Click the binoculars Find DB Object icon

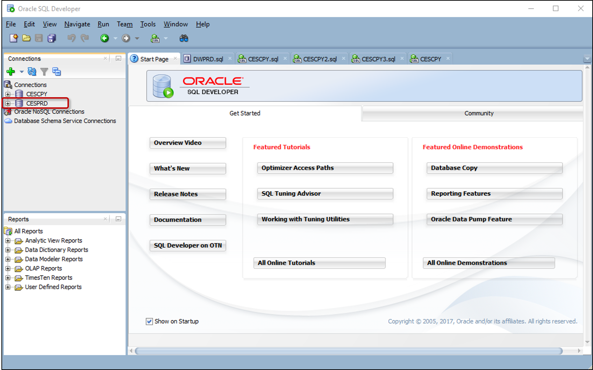coord(184,38)
